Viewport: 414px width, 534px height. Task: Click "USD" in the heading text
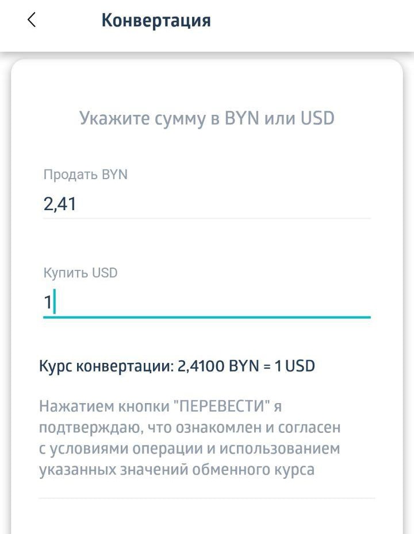[317, 118]
